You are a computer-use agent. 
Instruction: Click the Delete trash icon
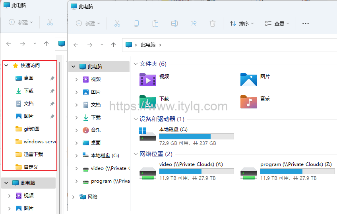pyautogui.click(x=212, y=23)
